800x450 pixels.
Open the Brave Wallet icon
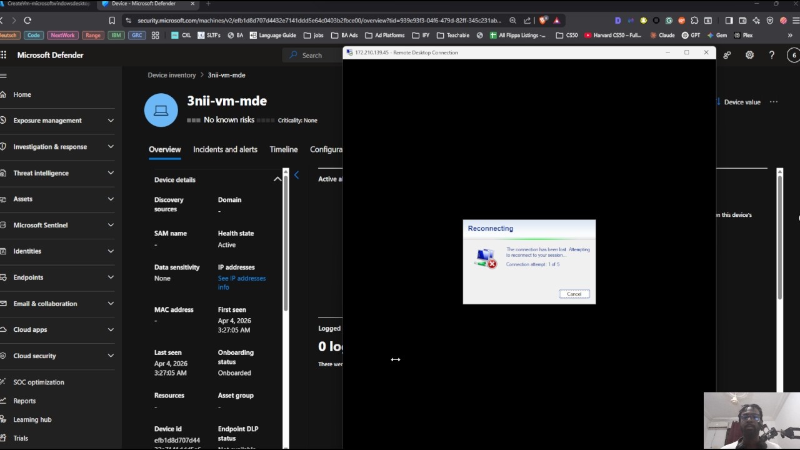pos(743,21)
